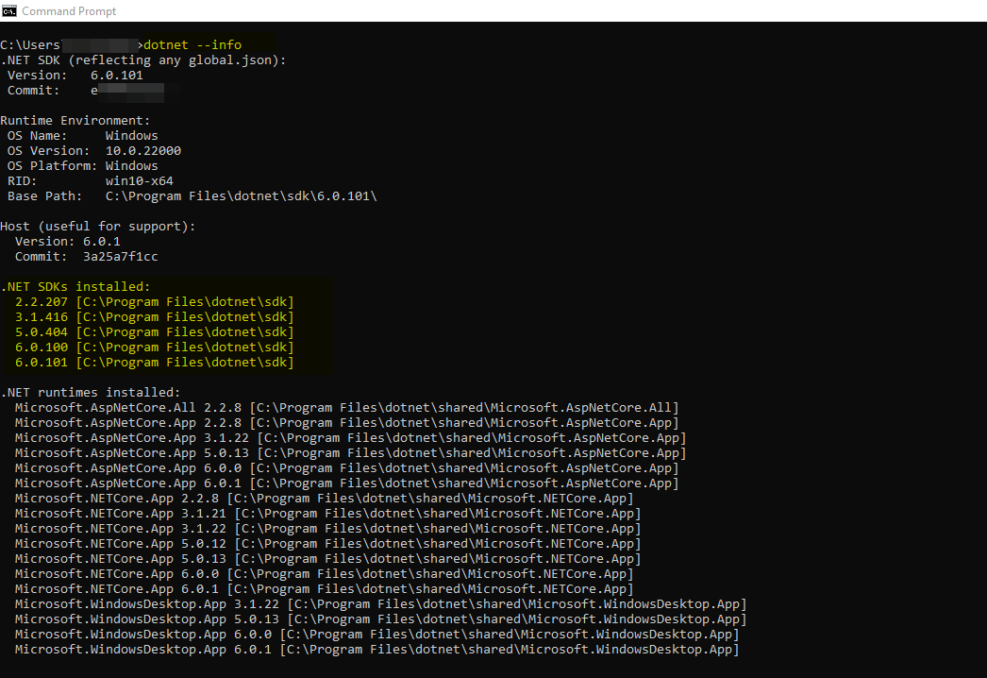Click the RID win10-x64 value
Image resolution: width=987 pixels, height=678 pixels.
point(139,181)
